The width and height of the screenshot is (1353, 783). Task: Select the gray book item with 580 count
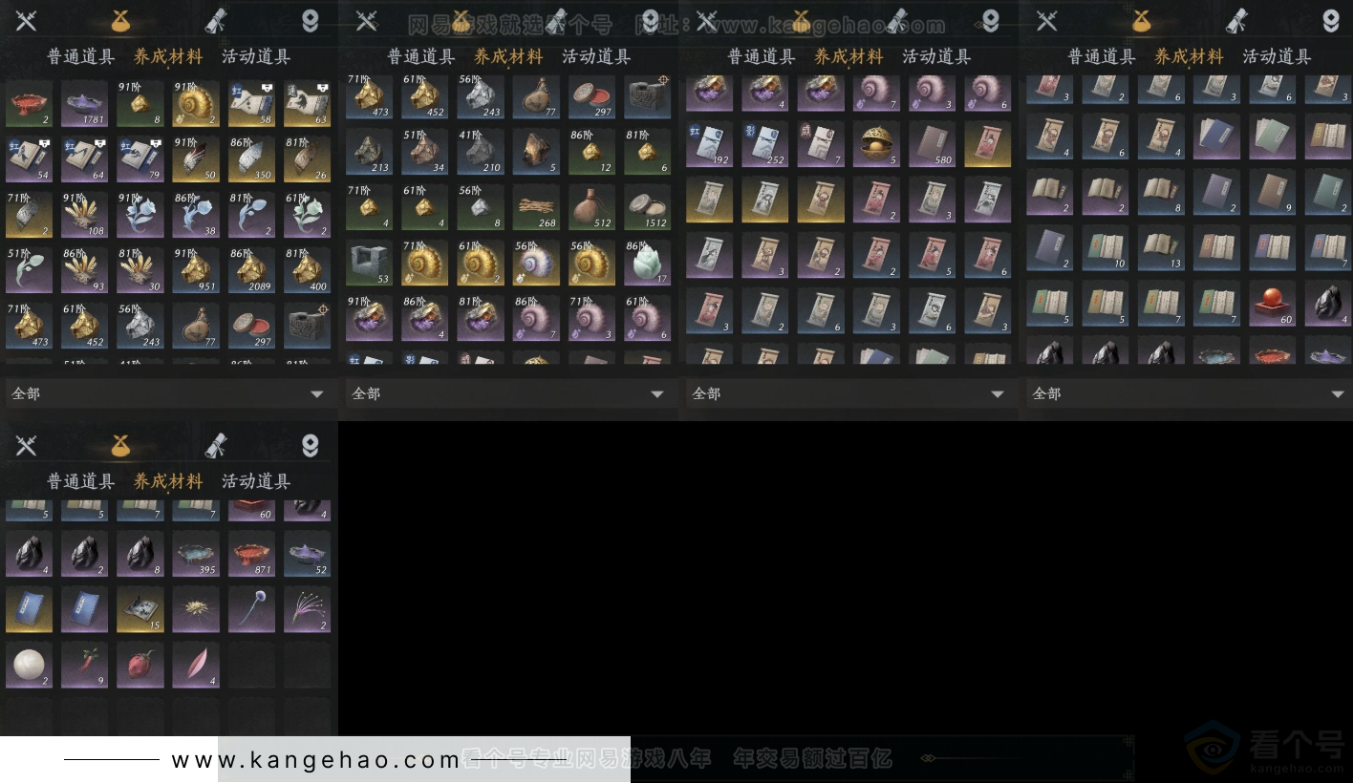coord(932,143)
